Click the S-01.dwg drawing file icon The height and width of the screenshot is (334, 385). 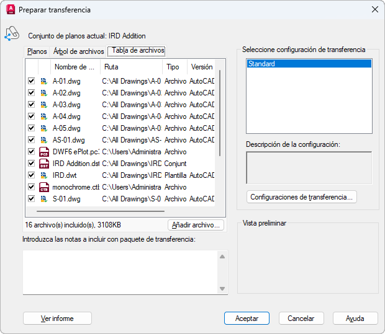[x=43, y=199]
